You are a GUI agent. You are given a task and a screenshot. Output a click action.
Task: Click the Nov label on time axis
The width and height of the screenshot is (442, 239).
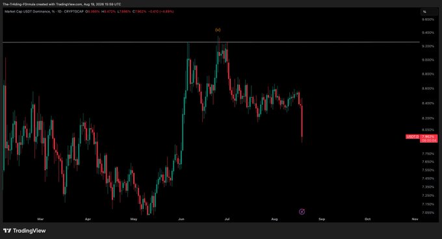pos(415,219)
